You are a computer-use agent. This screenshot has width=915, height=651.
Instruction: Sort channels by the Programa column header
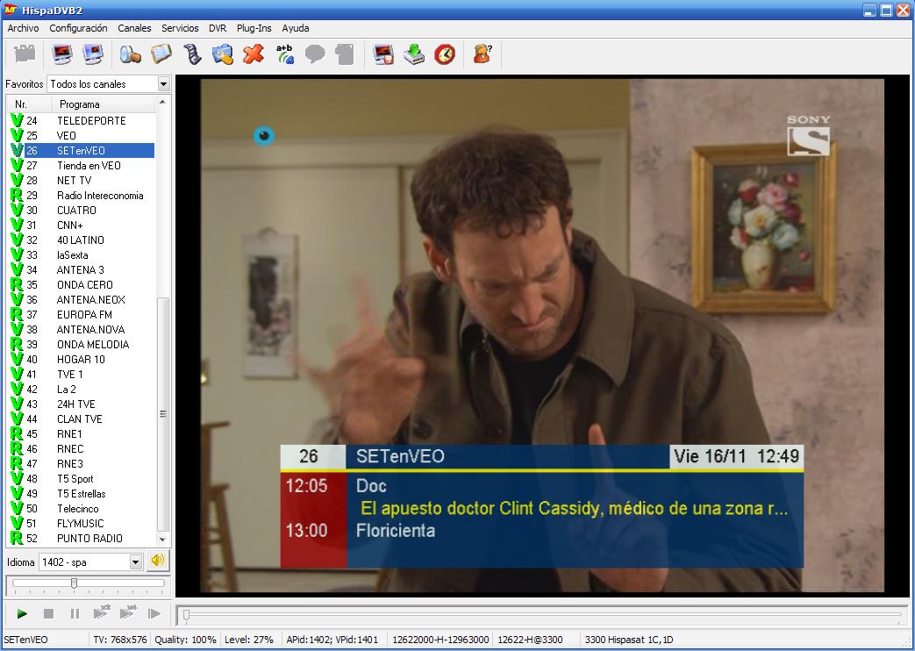(x=104, y=104)
